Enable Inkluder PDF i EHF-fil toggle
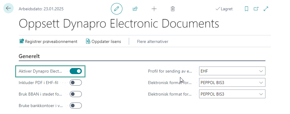Screen dimensions: 290x114 click(76, 83)
